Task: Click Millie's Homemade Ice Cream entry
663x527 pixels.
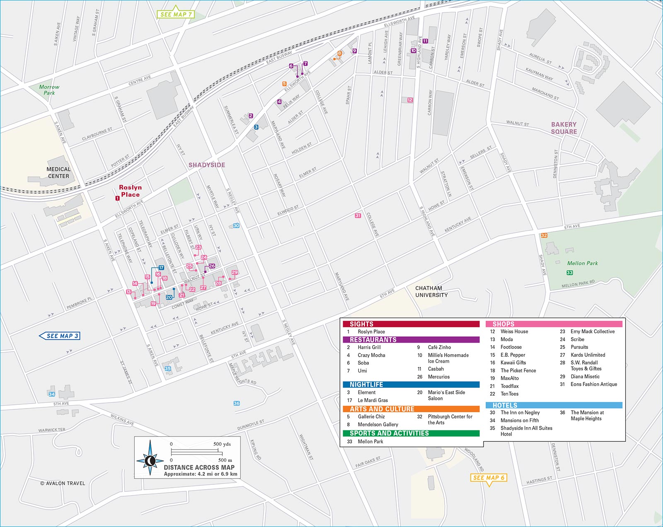Action: 448,358
